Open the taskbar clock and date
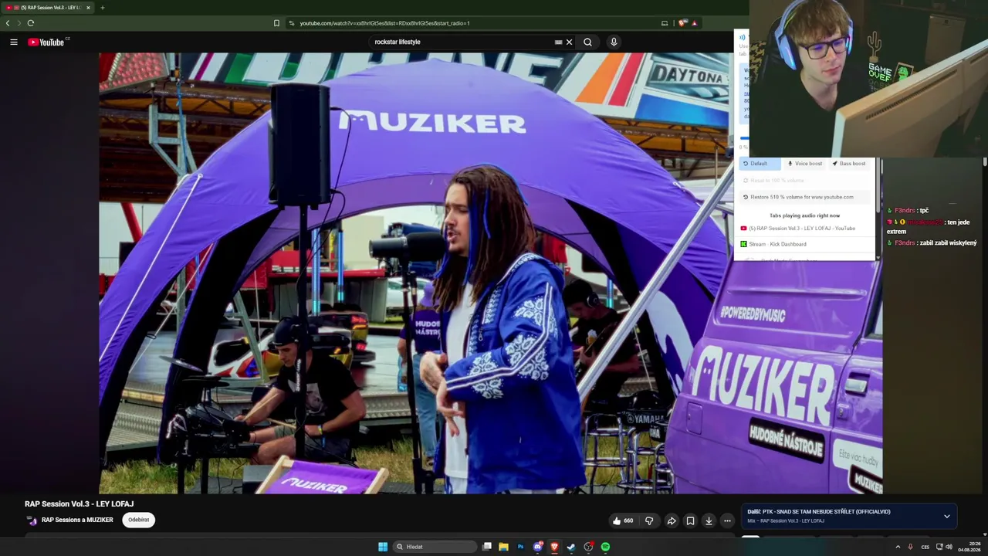The width and height of the screenshot is (988, 556). click(969, 547)
